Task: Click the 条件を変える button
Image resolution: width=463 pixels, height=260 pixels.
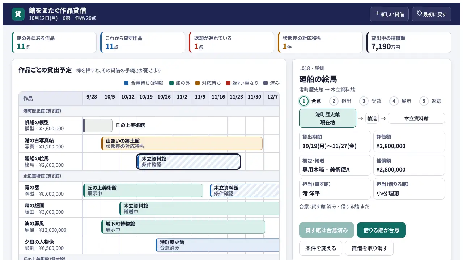Action: [x=320, y=248]
